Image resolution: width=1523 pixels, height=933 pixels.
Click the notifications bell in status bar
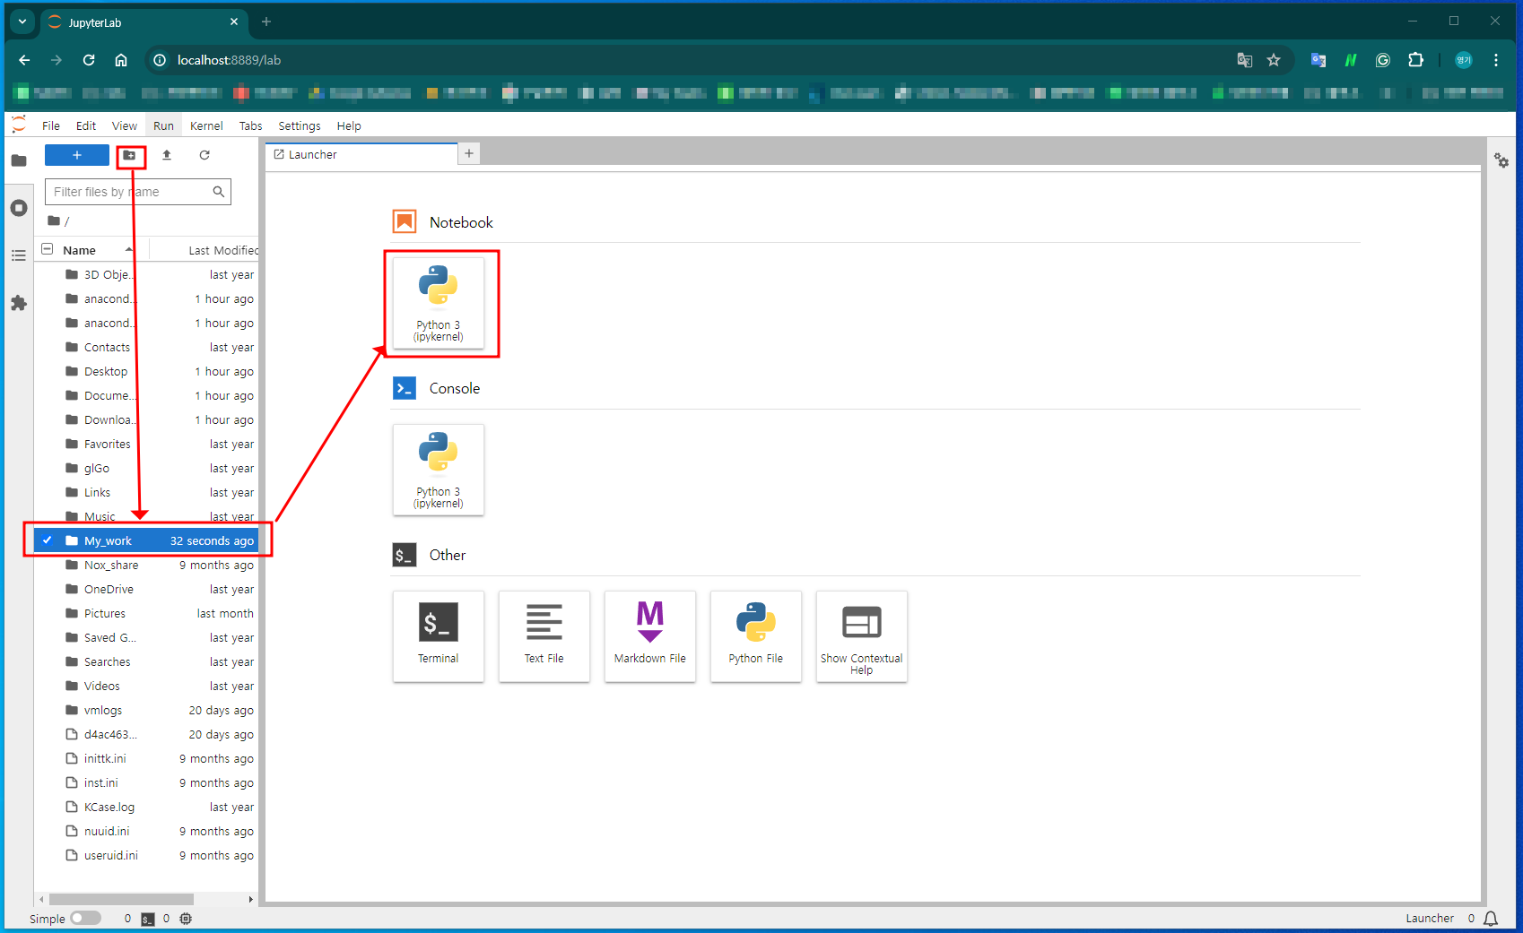(1491, 919)
